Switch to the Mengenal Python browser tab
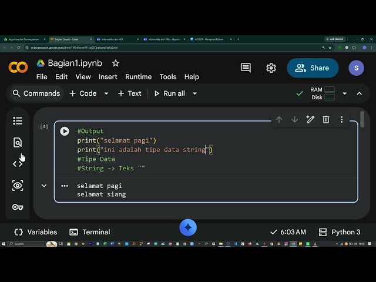The width and height of the screenshot is (376, 282). (211, 39)
